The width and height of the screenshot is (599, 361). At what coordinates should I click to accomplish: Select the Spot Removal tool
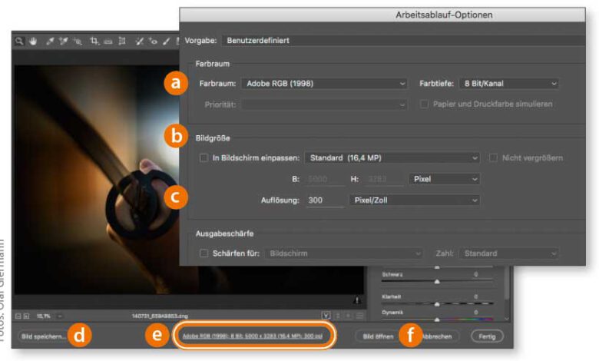click(x=140, y=42)
